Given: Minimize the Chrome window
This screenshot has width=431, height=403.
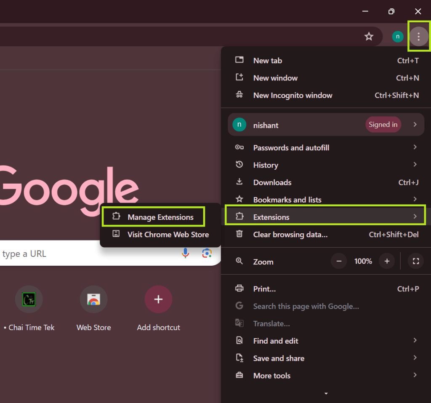Looking at the screenshot, I should [x=365, y=11].
